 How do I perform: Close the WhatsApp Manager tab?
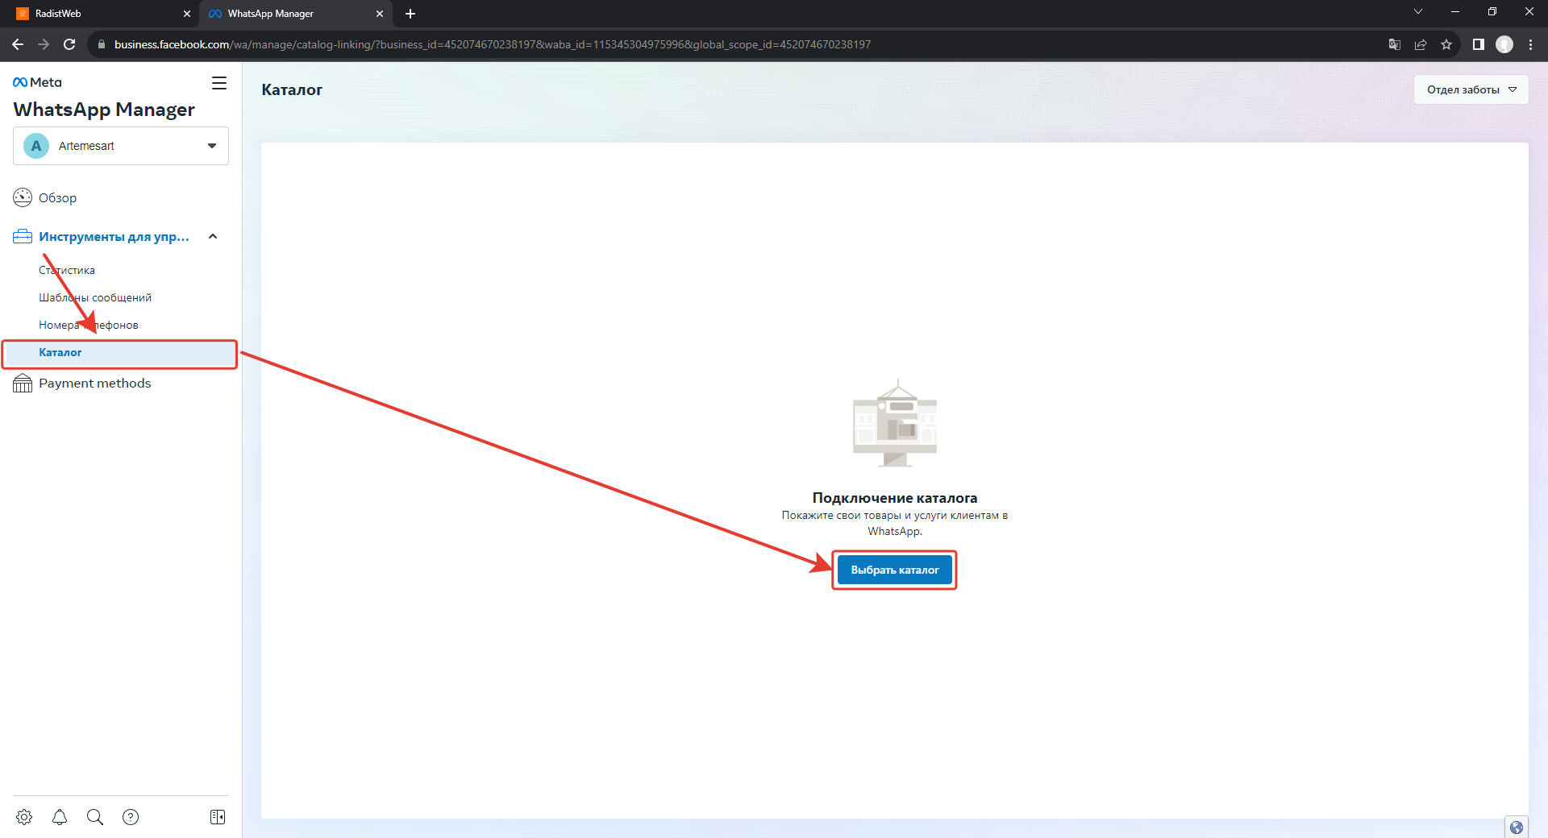tap(380, 14)
